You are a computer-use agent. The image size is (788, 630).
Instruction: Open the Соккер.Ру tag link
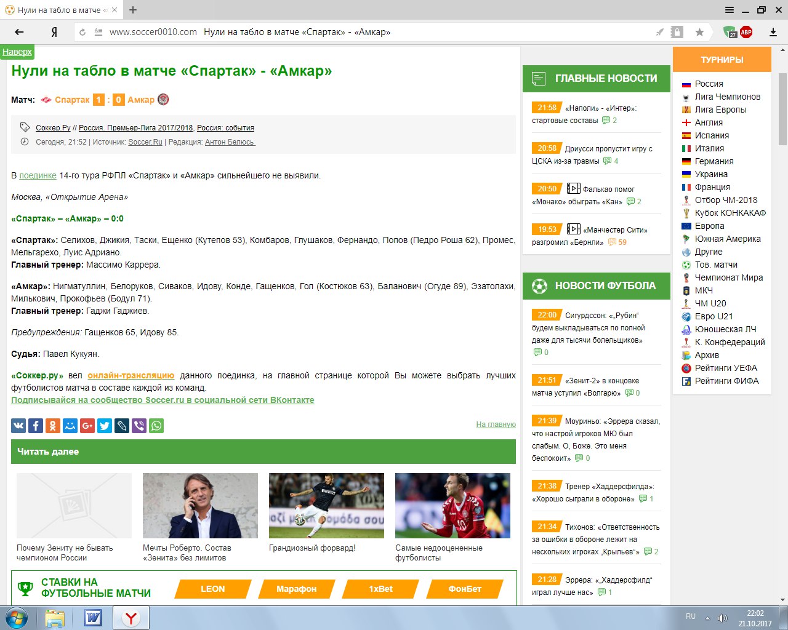tap(53, 128)
